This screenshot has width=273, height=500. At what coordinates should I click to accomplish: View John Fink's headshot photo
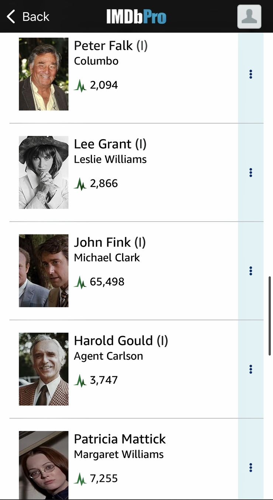click(44, 270)
